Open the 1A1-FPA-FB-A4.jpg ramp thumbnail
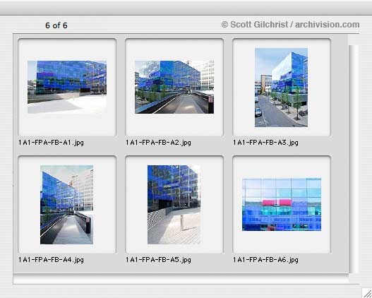This screenshot has height=298, width=372. (x=66, y=205)
